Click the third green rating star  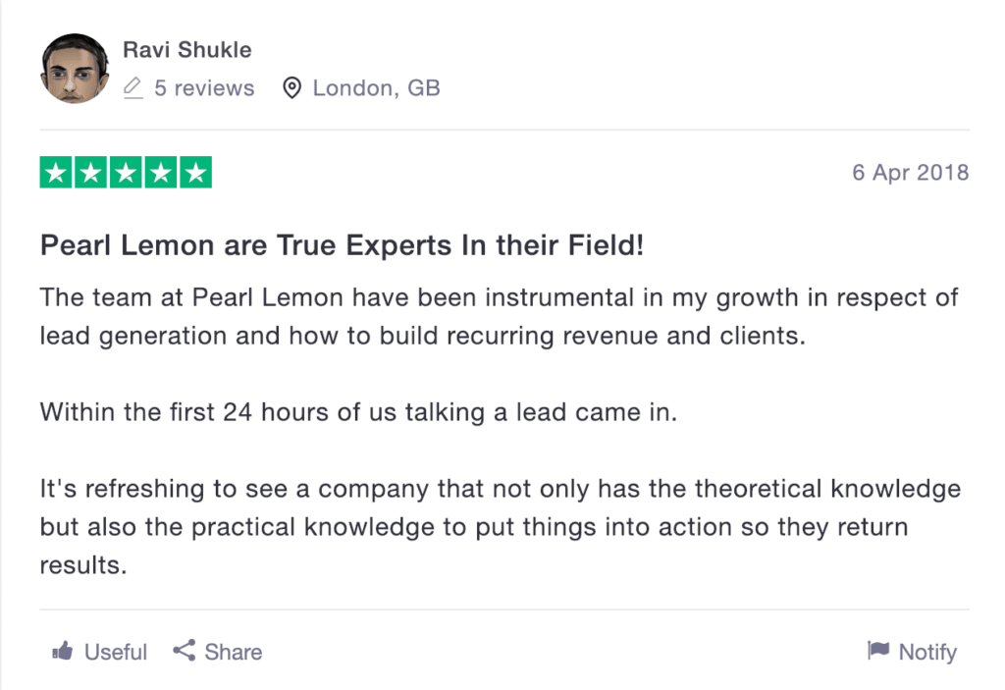126,173
